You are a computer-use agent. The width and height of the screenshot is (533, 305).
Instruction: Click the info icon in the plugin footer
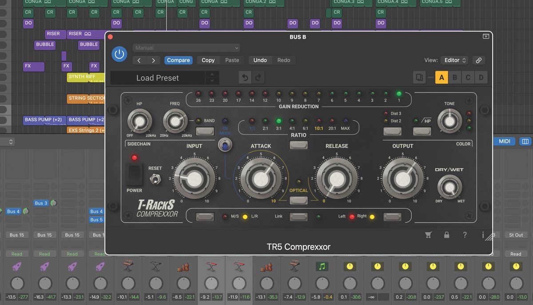[x=483, y=235]
